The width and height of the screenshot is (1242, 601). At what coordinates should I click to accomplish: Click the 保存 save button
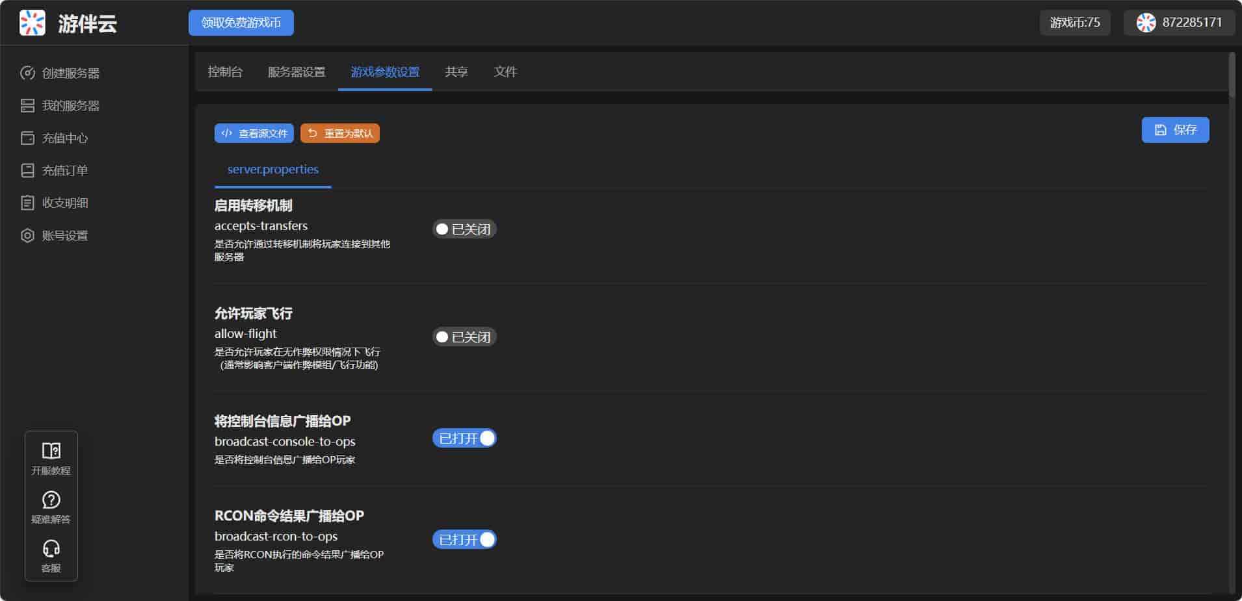coord(1175,130)
